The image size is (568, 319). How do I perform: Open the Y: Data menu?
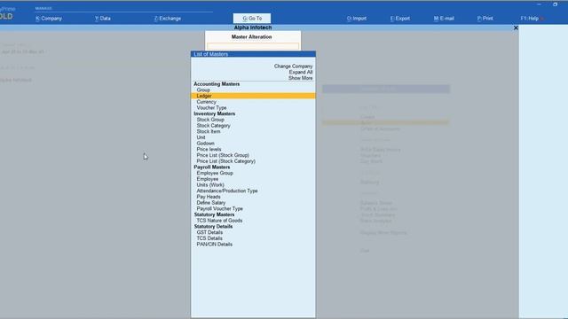tap(103, 19)
